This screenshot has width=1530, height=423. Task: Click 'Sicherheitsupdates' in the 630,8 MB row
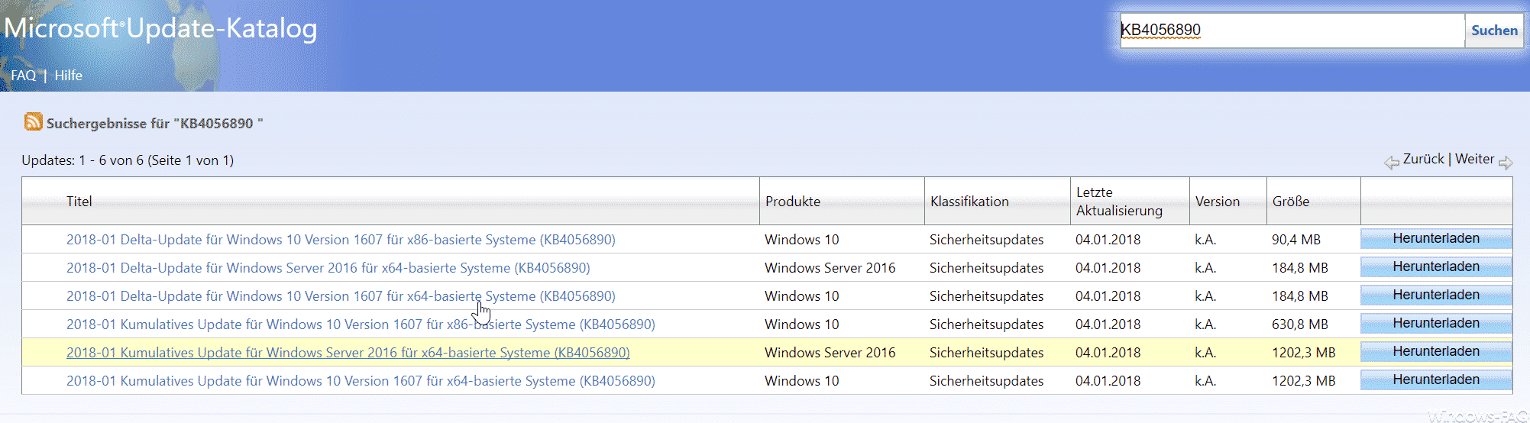[987, 325]
